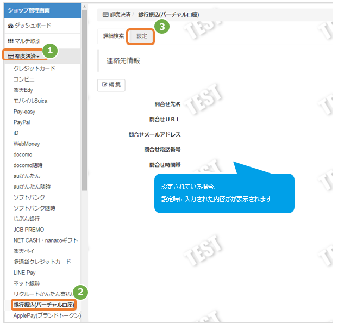338x328 pixels.
Task: Click the sidebar scrollbar thumb
Action: click(85, 100)
